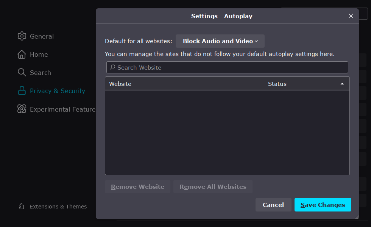Click the Experimental Features icon

(x=22, y=109)
